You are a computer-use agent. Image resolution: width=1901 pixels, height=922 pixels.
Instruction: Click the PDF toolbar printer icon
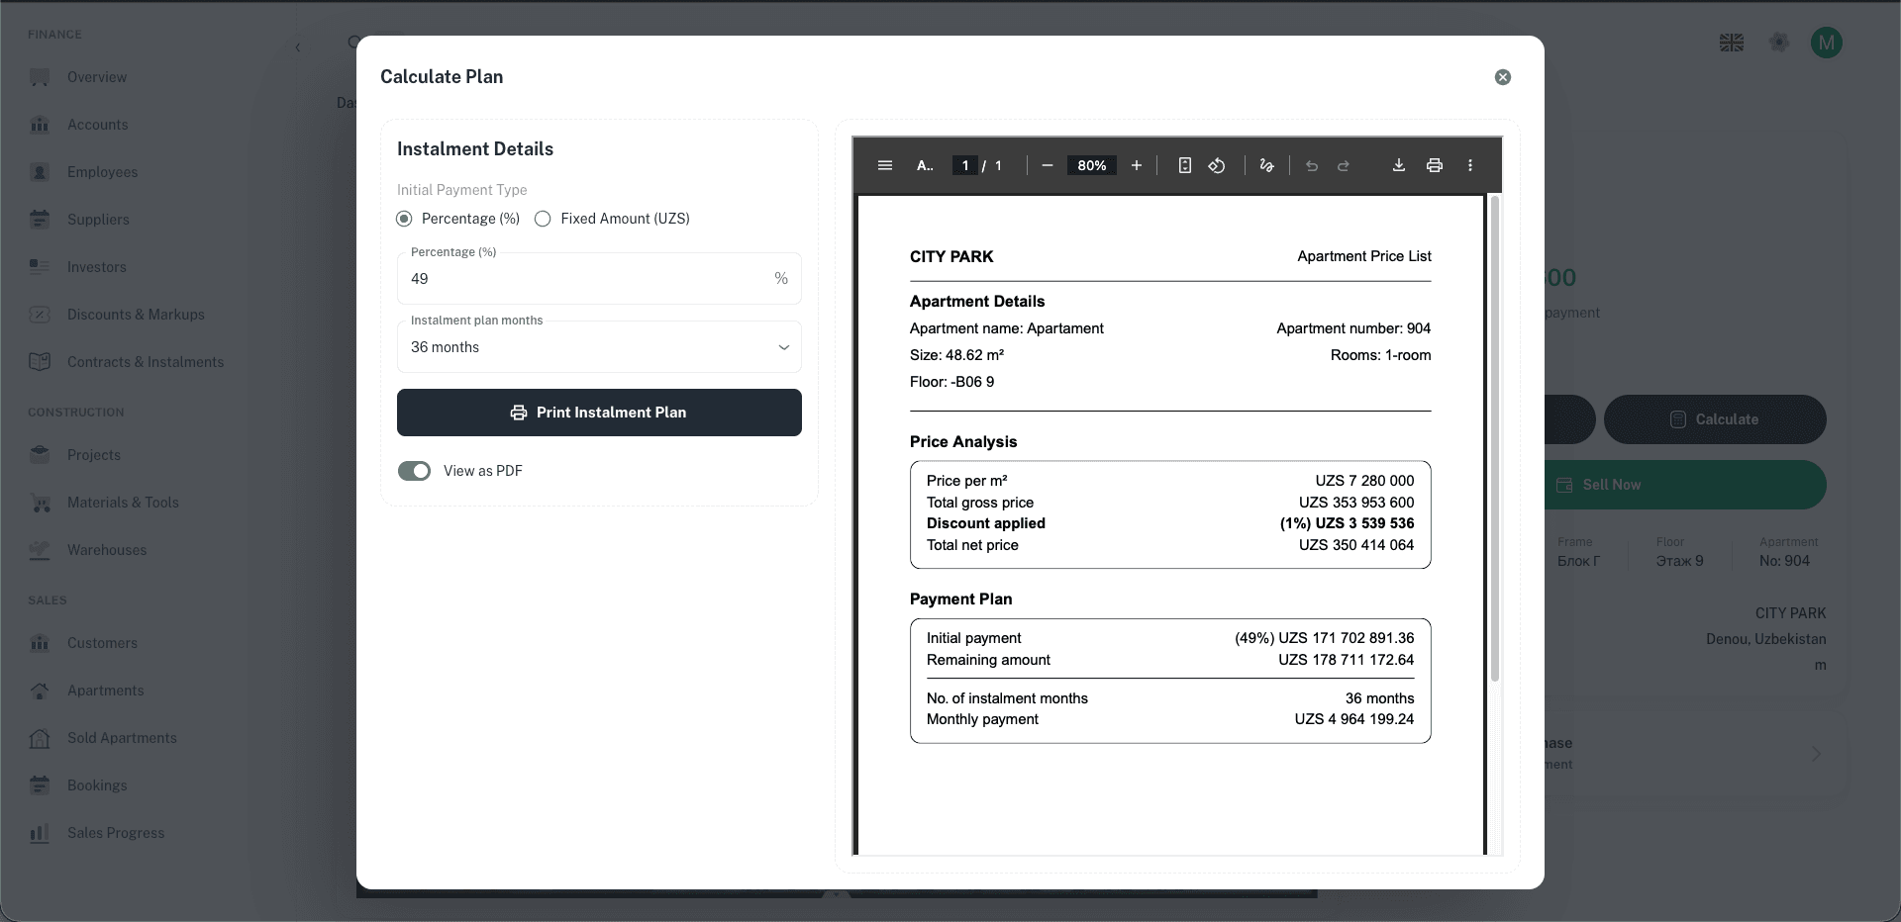click(x=1435, y=165)
